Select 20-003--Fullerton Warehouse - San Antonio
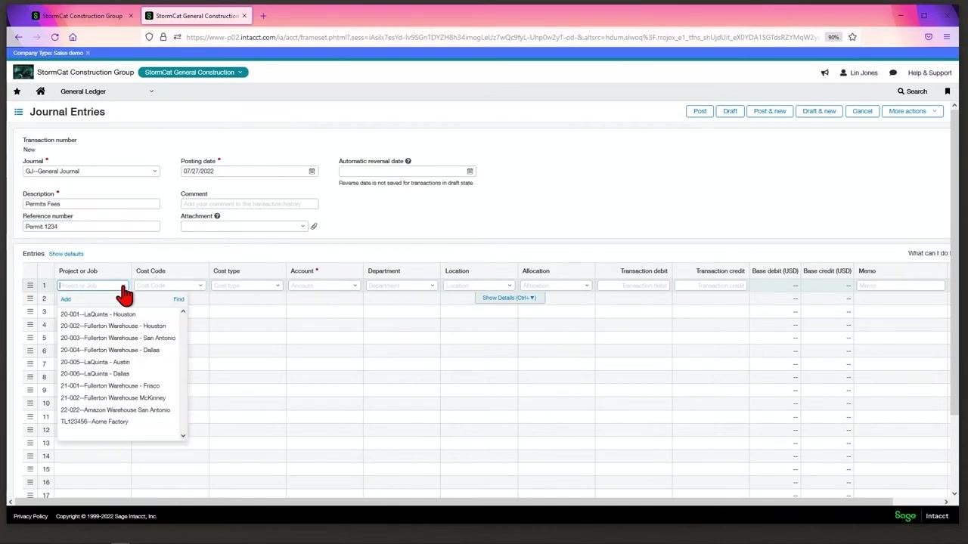Viewport: 968px width, 544px height. point(118,338)
